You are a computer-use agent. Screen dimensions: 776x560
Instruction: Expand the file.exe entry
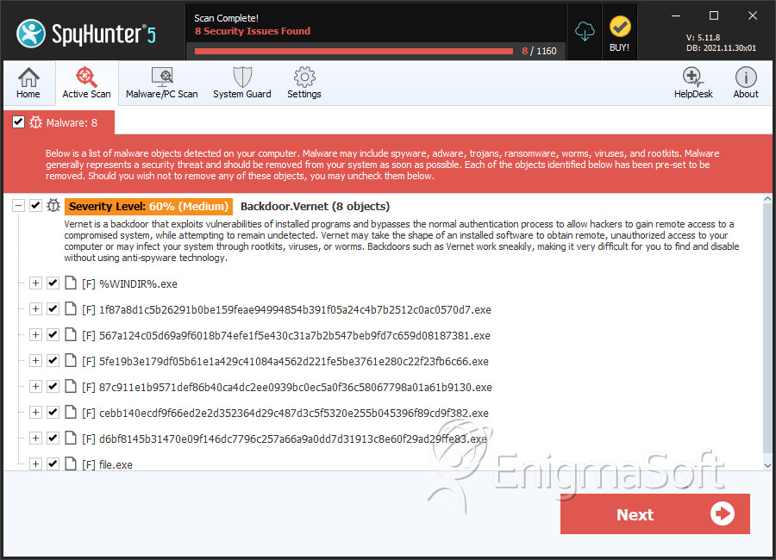(35, 464)
